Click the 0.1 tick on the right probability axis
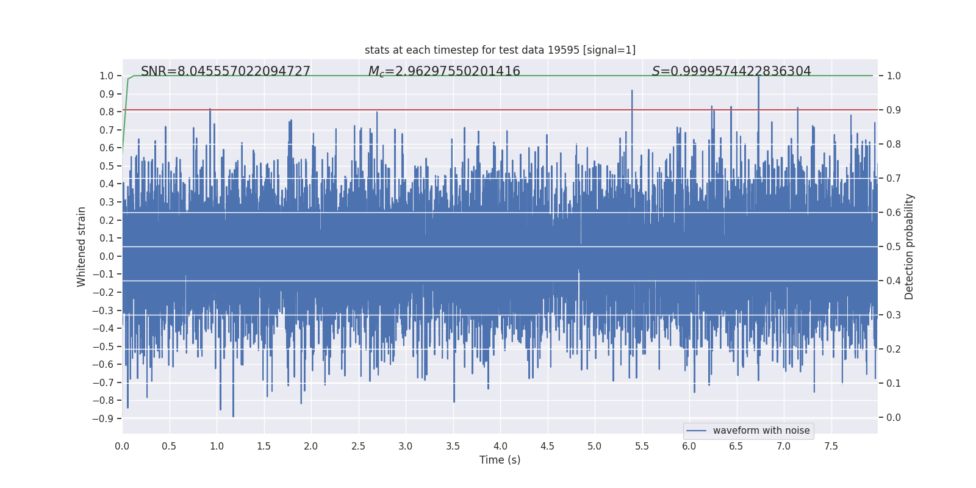Screen dimensions: 976x488 (894, 383)
